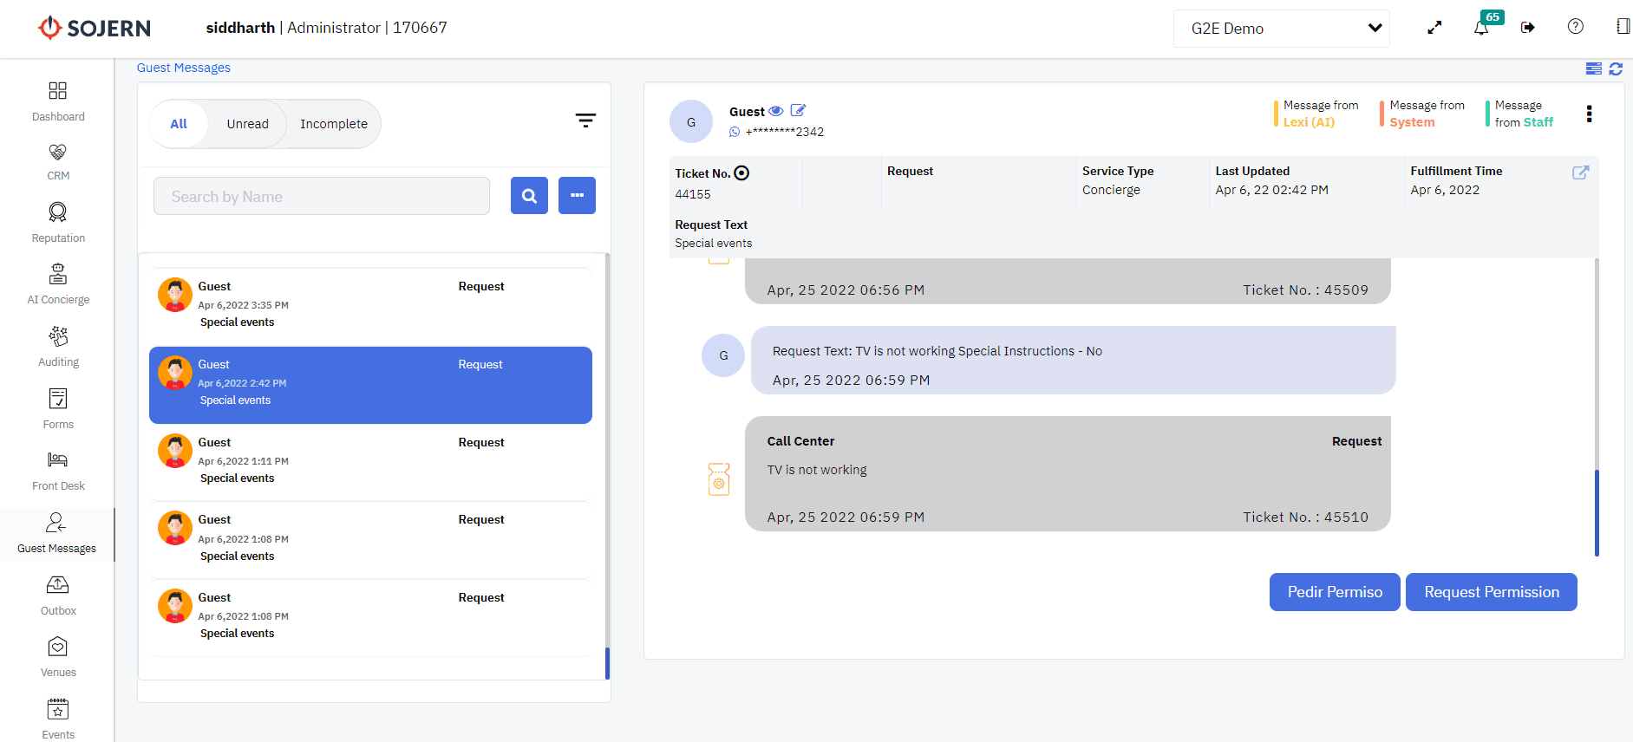The height and width of the screenshot is (742, 1633).
Task: Click the logout icon in header
Action: click(x=1528, y=28)
